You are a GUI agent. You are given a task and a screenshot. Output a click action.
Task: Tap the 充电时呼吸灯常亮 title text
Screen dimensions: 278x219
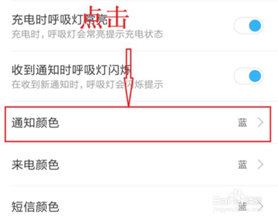(x=60, y=19)
